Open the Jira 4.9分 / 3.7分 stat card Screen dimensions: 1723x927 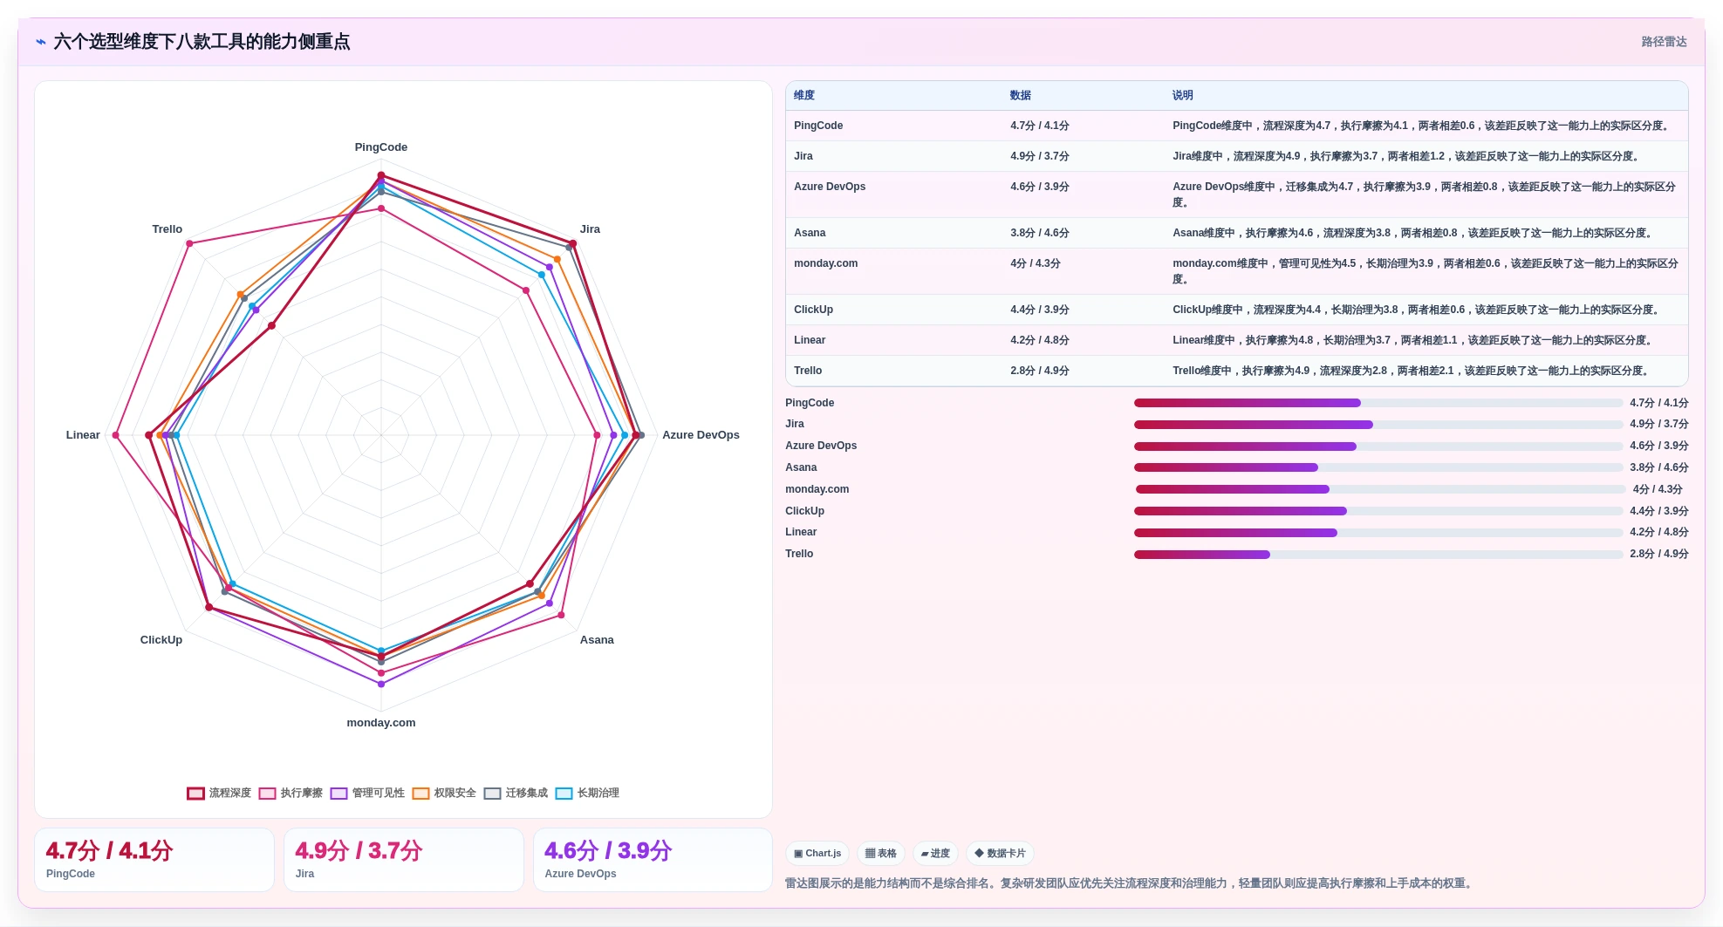[404, 860]
